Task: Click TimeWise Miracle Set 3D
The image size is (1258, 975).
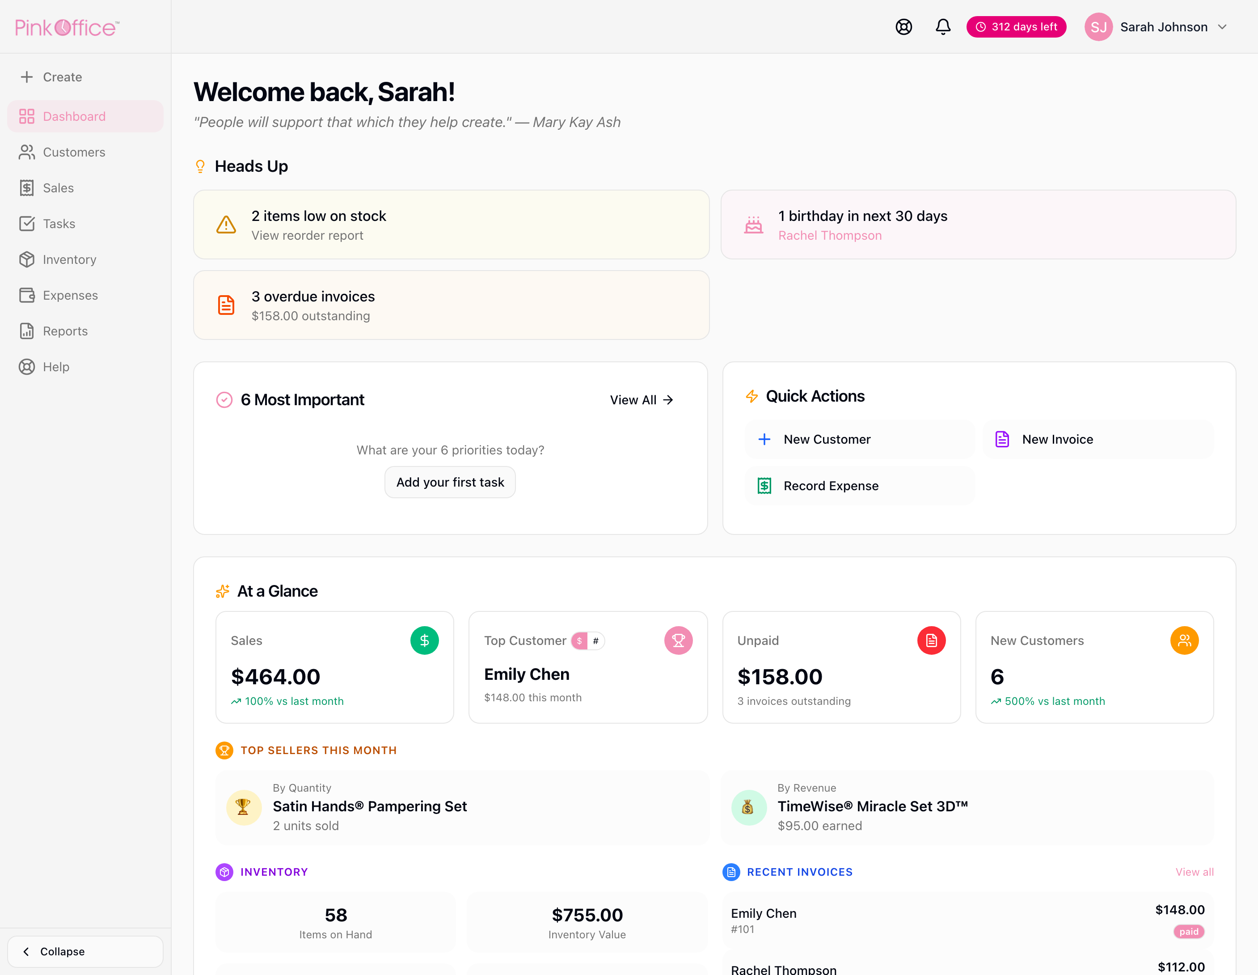Action: pos(872,806)
